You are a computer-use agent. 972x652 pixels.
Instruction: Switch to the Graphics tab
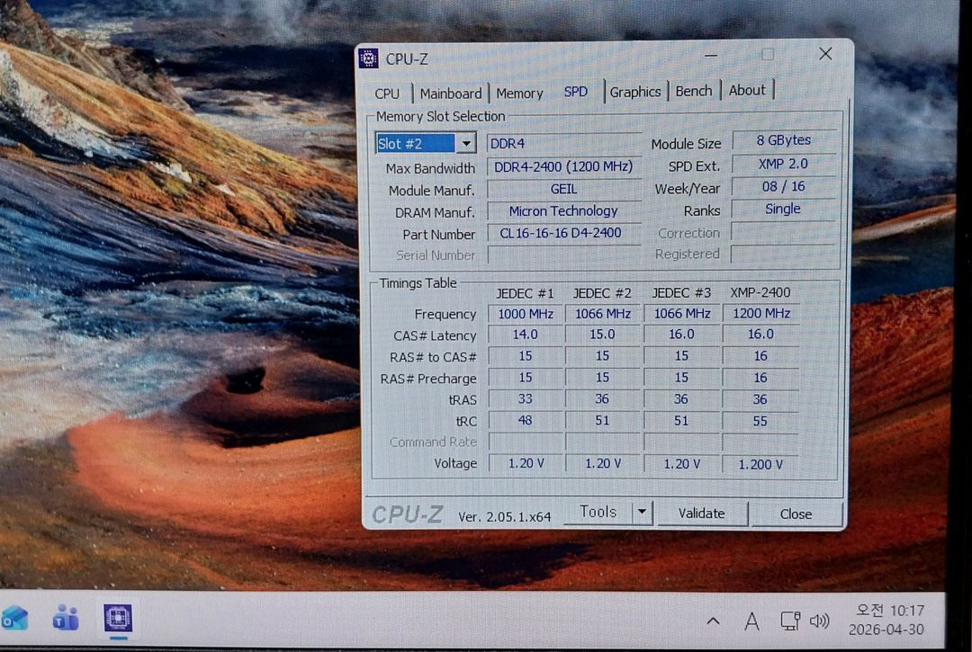[635, 93]
